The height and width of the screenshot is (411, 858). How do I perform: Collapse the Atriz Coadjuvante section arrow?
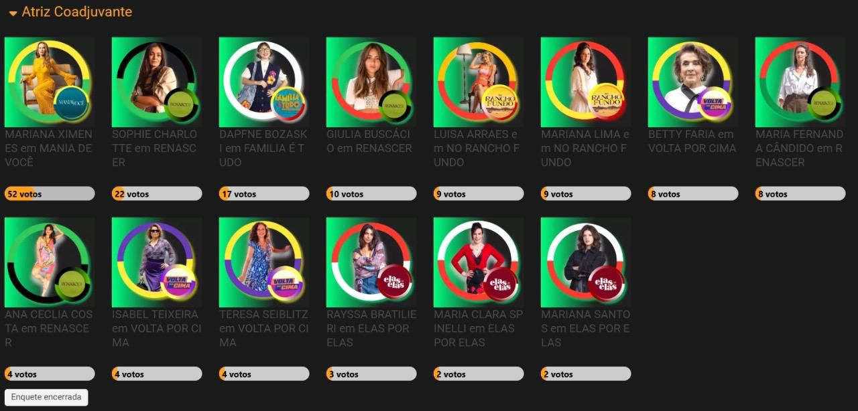click(13, 13)
